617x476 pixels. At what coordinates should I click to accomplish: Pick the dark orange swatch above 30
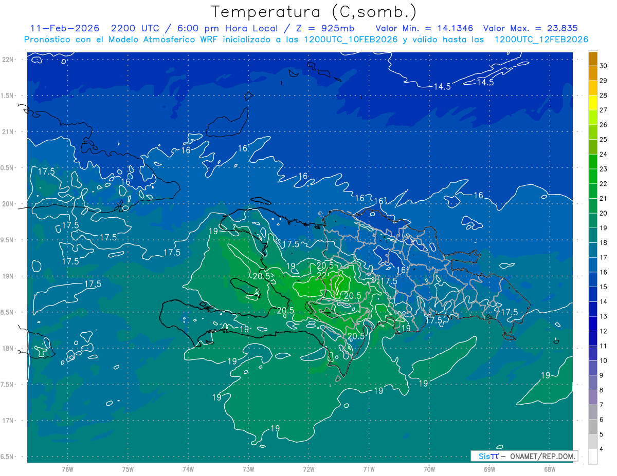[593, 58]
